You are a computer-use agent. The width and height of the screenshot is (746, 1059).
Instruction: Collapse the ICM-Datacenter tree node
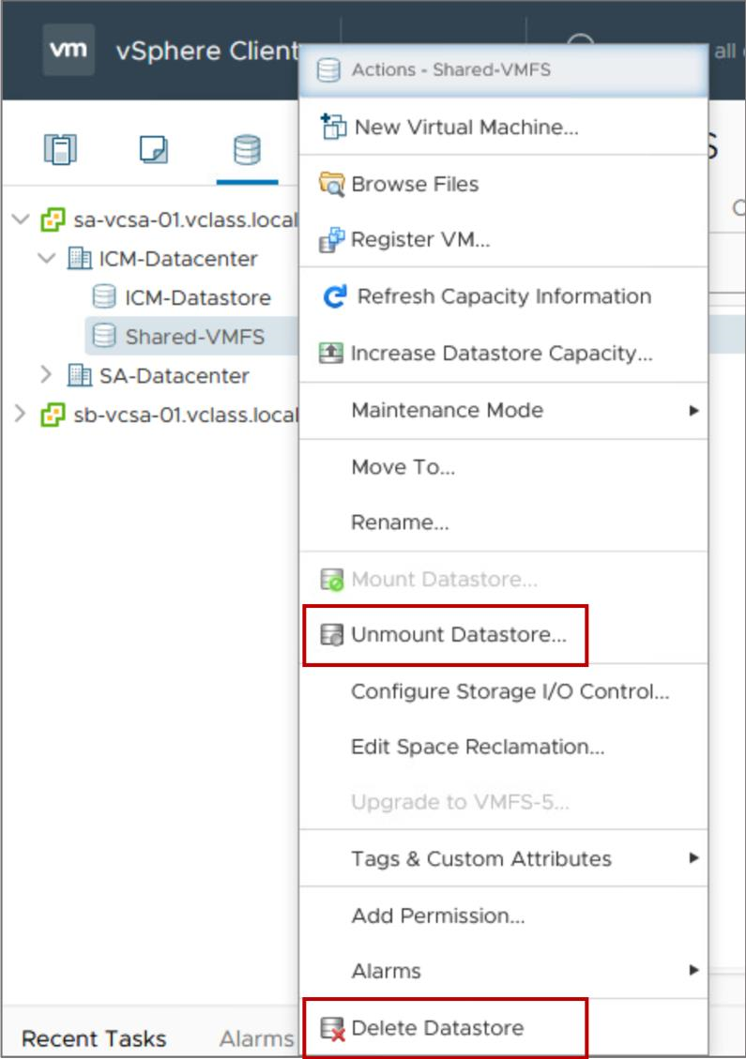point(47,258)
